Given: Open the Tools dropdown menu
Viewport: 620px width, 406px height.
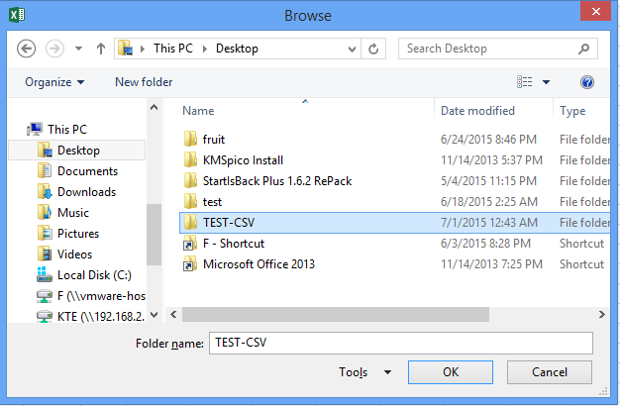Looking at the screenshot, I should click(x=364, y=372).
